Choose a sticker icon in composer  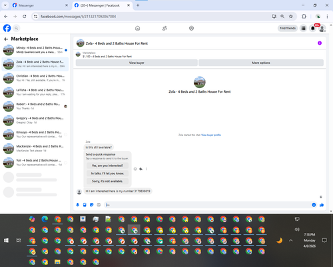point(91,205)
